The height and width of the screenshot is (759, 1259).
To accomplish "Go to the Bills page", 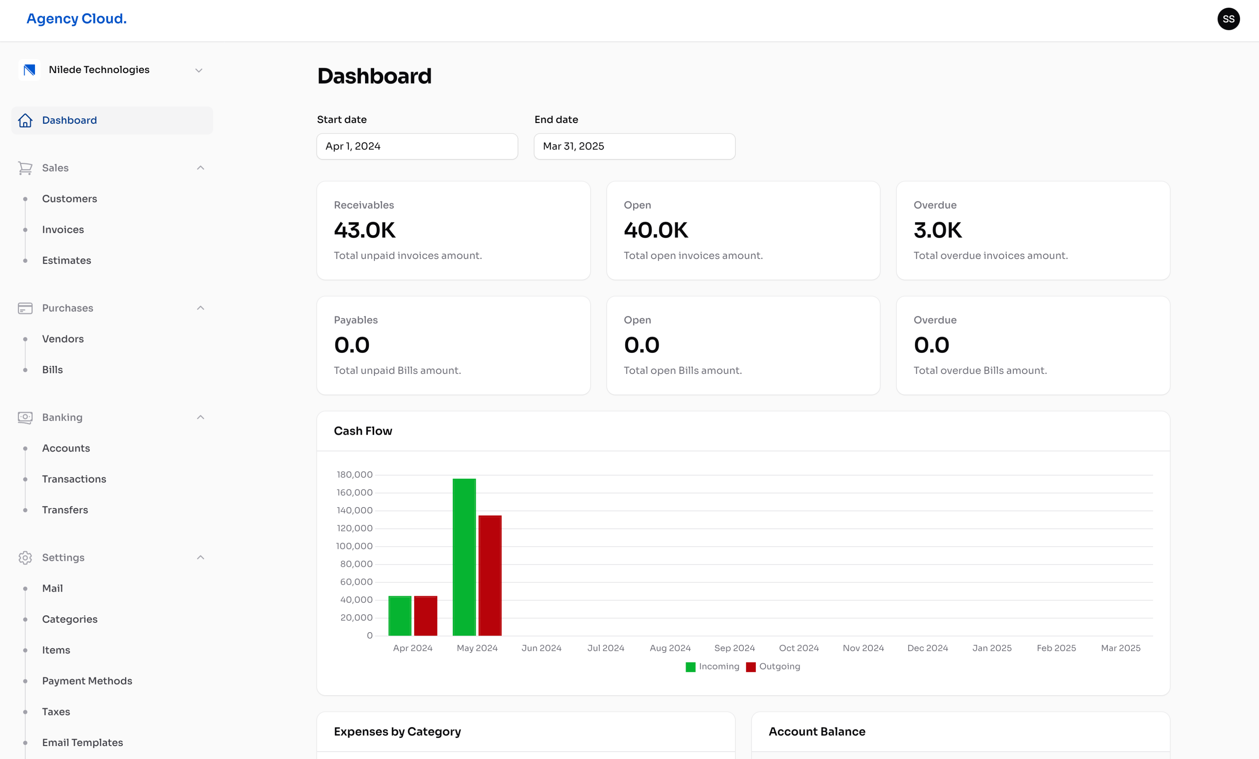I will [52, 370].
